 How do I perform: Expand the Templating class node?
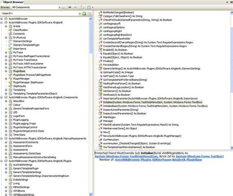tap(6, 90)
